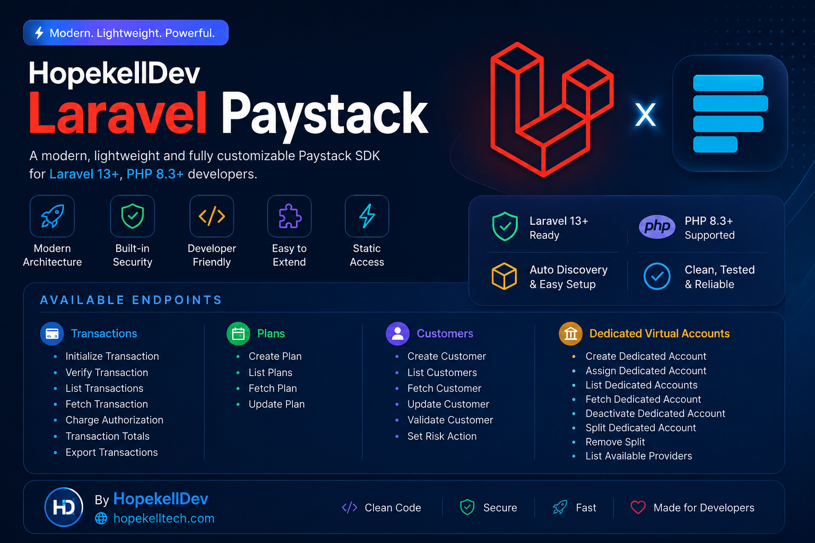Image resolution: width=815 pixels, height=543 pixels.
Task: Click Fetch Transaction list item
Action: click(x=107, y=404)
